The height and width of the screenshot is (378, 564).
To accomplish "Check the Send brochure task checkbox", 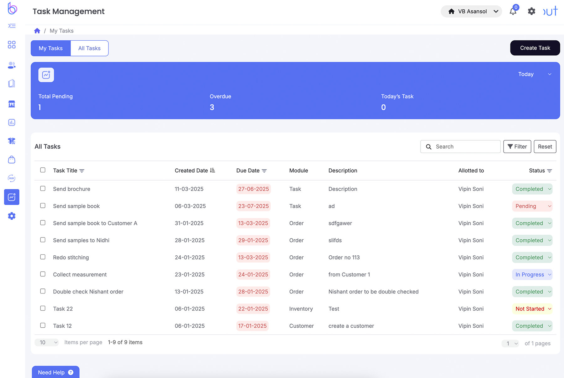I will (43, 188).
